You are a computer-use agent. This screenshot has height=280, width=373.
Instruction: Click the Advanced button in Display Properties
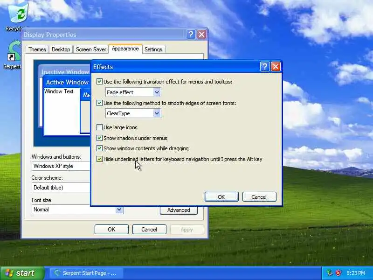[x=179, y=210]
